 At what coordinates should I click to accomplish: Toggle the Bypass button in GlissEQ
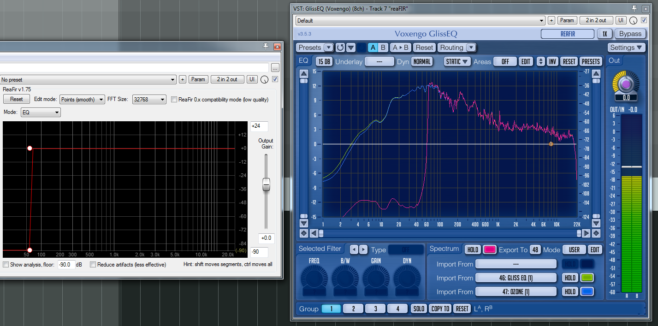coord(630,34)
